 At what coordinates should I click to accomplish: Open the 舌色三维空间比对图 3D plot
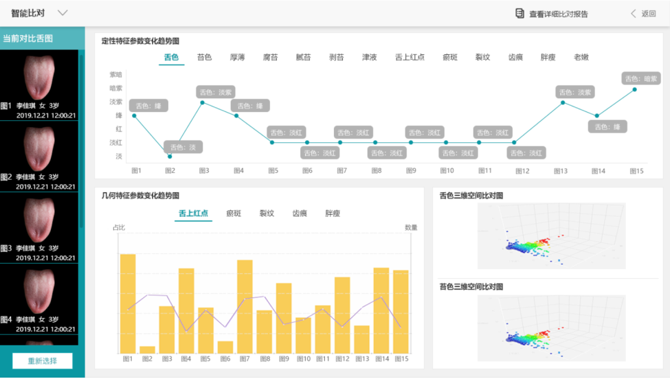(x=551, y=236)
